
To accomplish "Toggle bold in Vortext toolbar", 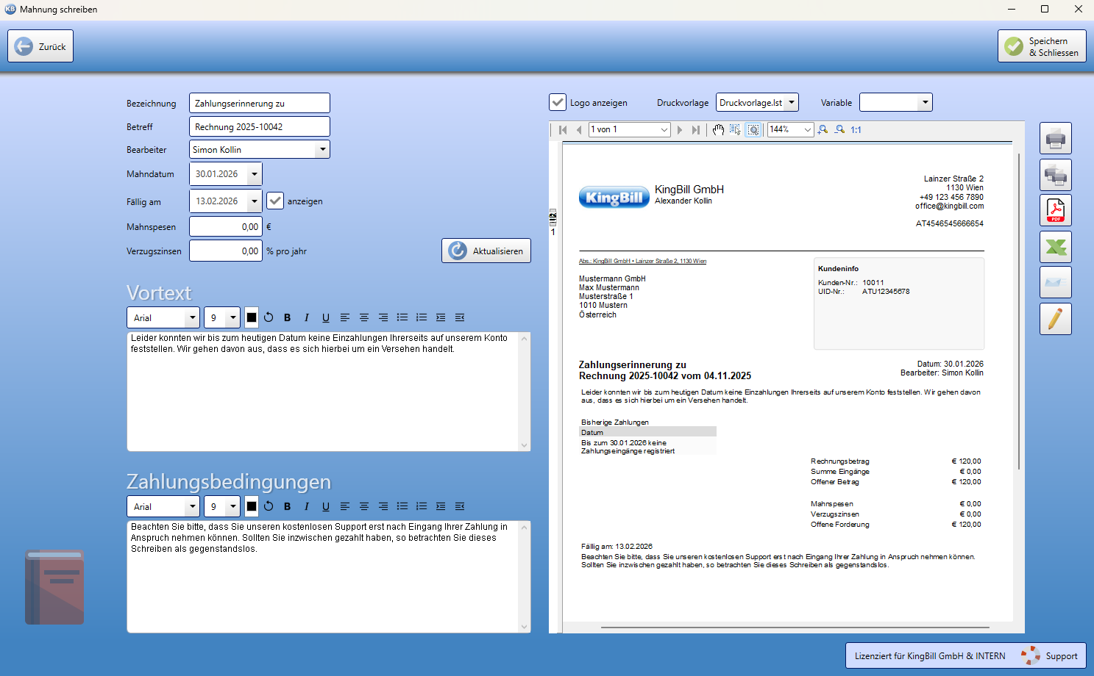I will point(287,317).
